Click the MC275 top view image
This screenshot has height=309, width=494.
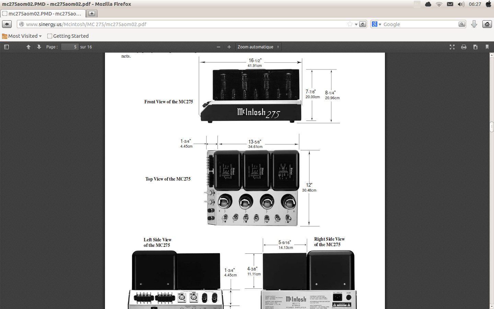pyautogui.click(x=252, y=188)
